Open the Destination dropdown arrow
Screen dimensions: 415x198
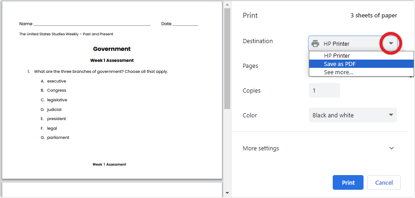click(x=391, y=43)
